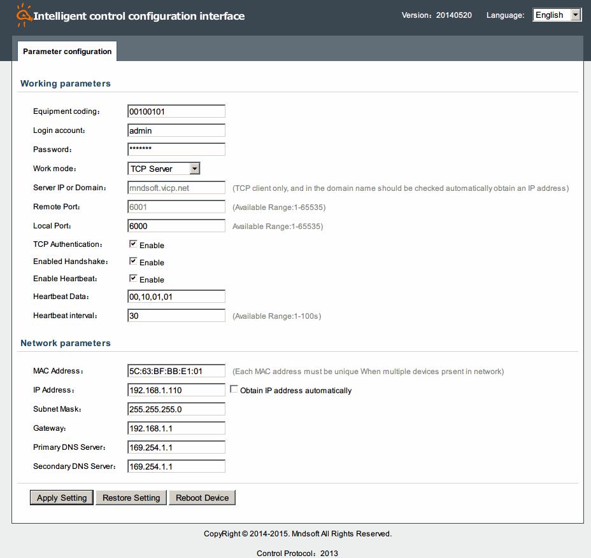Click the orange logo icon in header
The height and width of the screenshot is (558, 591).
[x=23, y=15]
